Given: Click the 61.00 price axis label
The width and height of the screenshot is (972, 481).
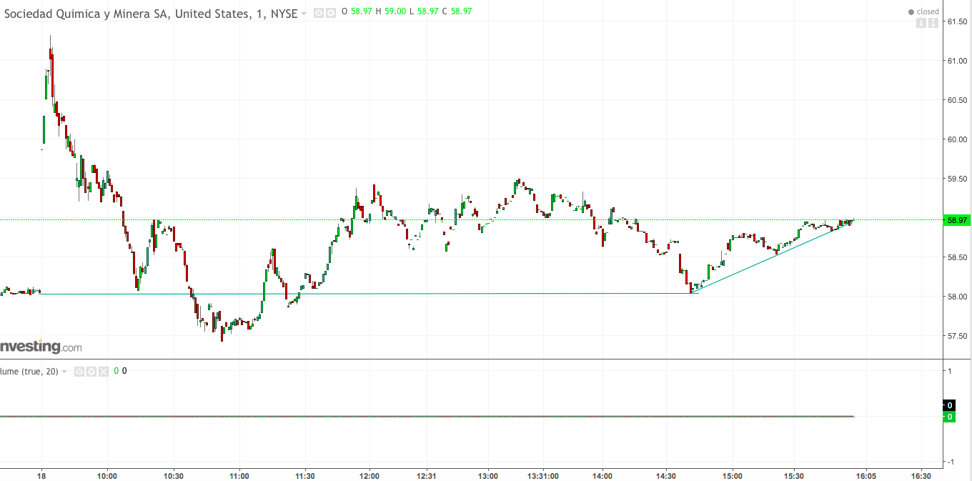Looking at the screenshot, I should (957, 61).
